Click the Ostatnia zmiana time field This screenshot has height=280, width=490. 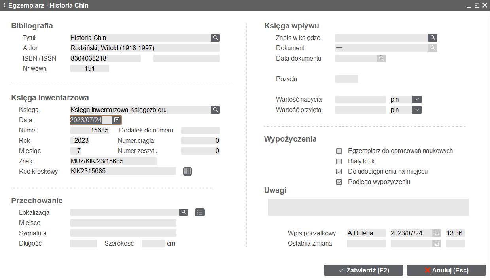[456, 243]
